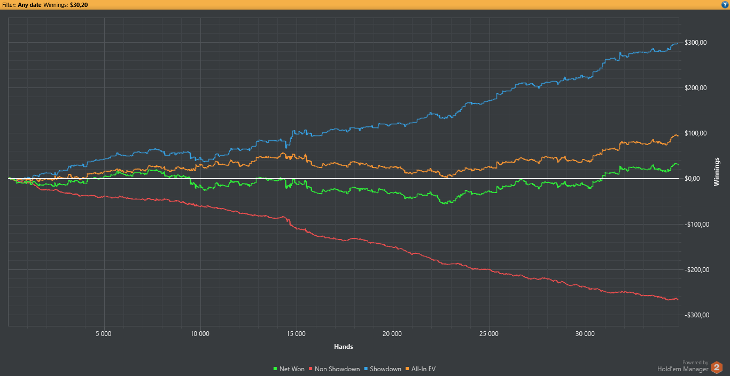Hide the Non Showdown series via legend label
Image resolution: width=730 pixels, height=376 pixels.
click(337, 369)
